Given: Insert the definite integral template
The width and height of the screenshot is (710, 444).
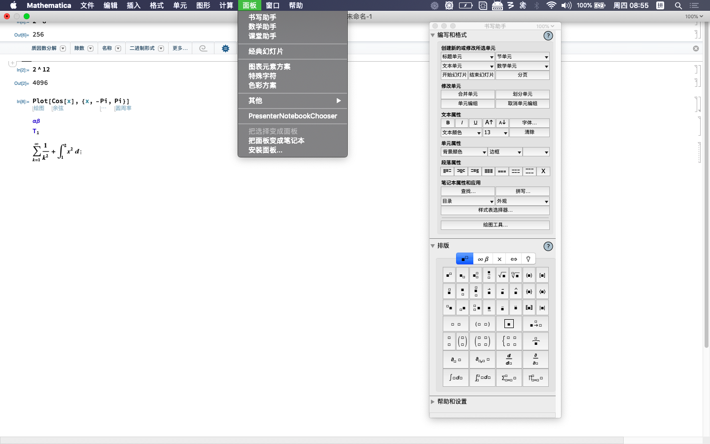Looking at the screenshot, I should [482, 378].
